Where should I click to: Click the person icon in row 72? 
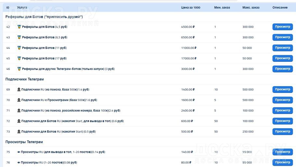coord(19,121)
